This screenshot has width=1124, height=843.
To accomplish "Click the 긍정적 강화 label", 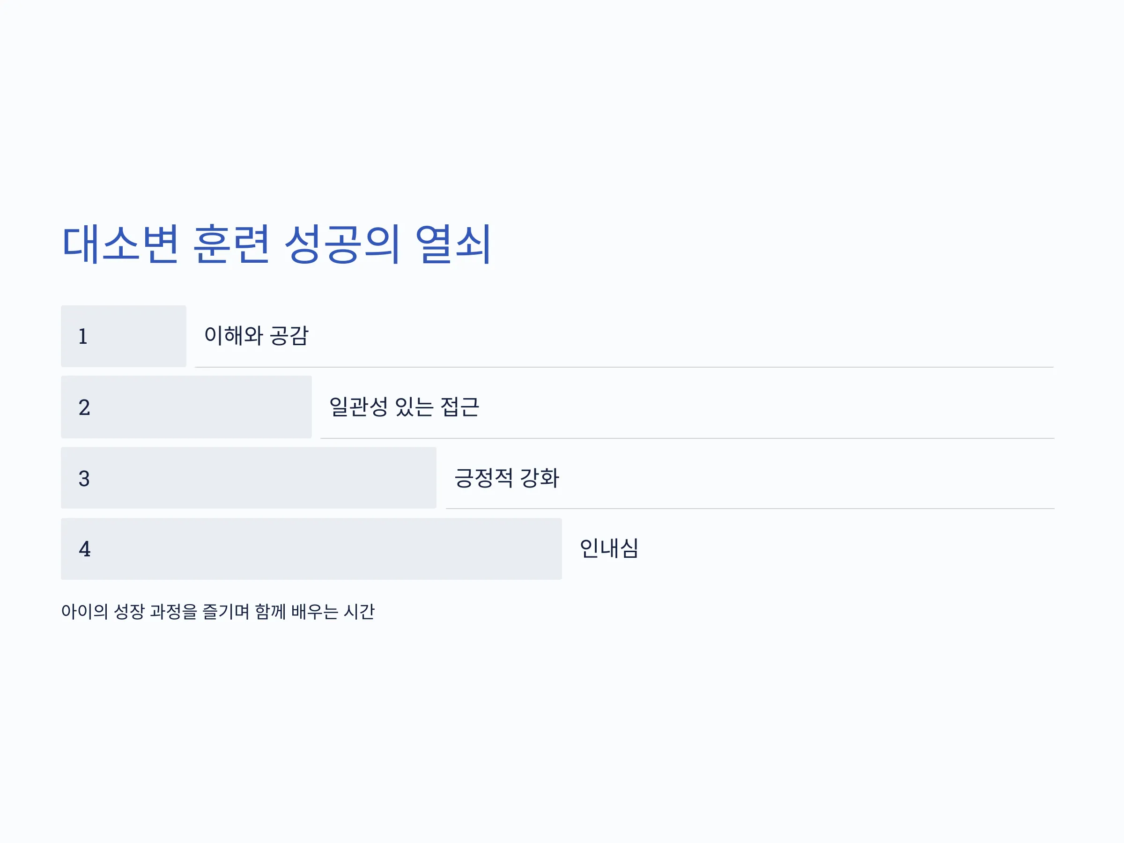I will click(x=507, y=478).
